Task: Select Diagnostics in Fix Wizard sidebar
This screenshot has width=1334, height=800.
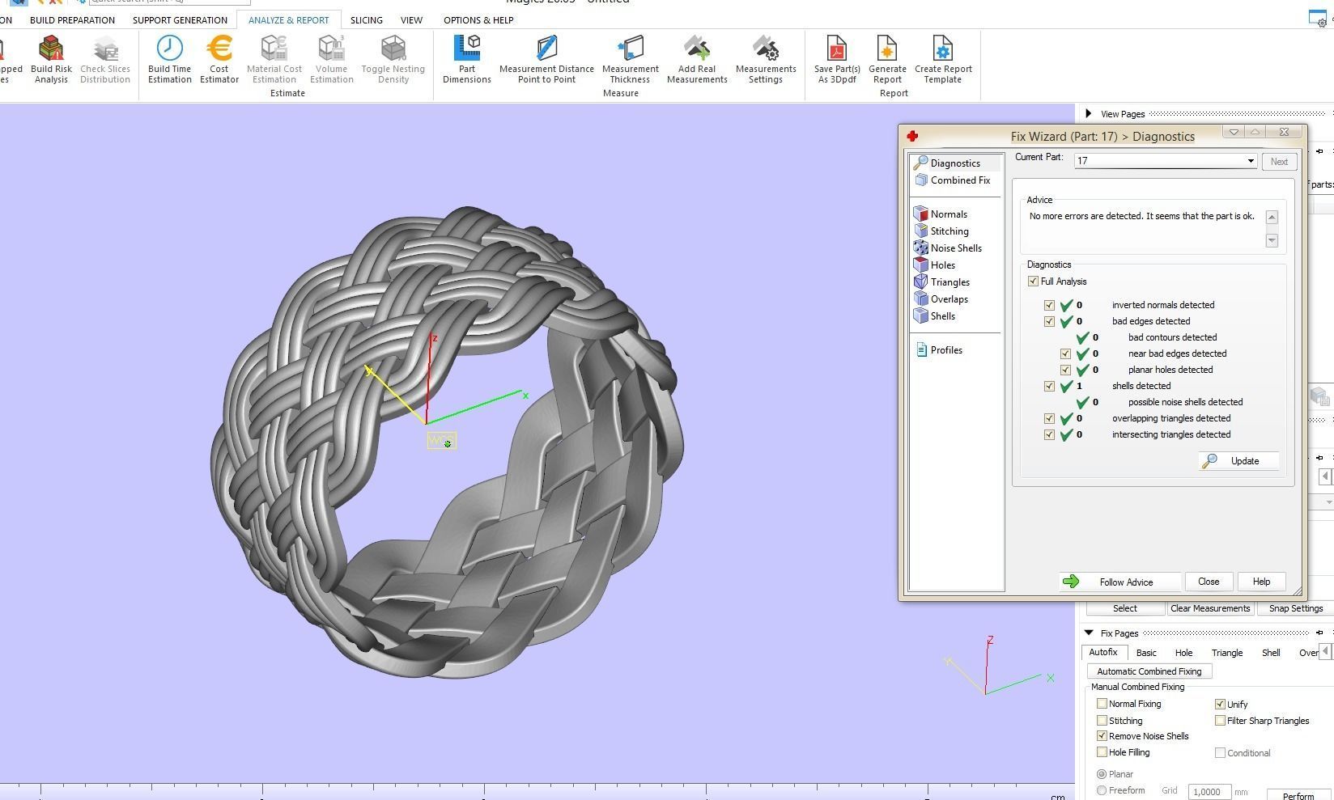Action: click(955, 163)
